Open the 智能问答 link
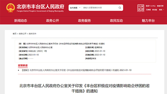Viewport: 167px width, 94px height. (x=160, y=6)
